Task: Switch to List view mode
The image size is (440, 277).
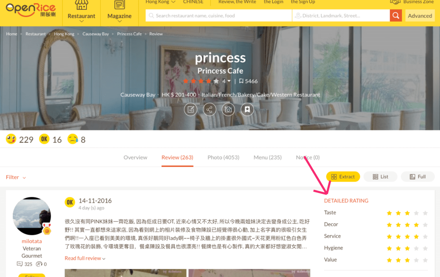Action: point(380,177)
